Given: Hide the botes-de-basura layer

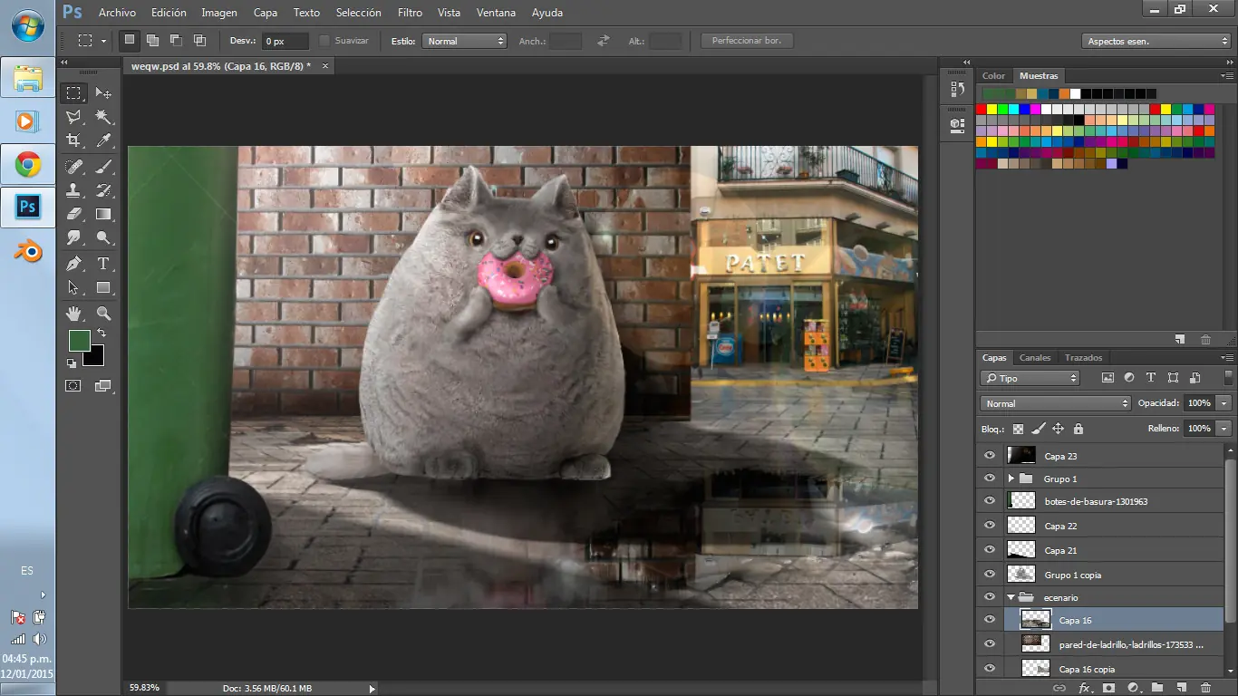Looking at the screenshot, I should pyautogui.click(x=990, y=501).
